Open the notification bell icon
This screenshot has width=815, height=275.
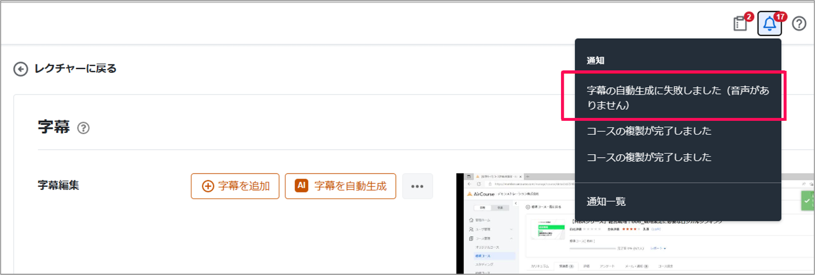[x=770, y=24]
